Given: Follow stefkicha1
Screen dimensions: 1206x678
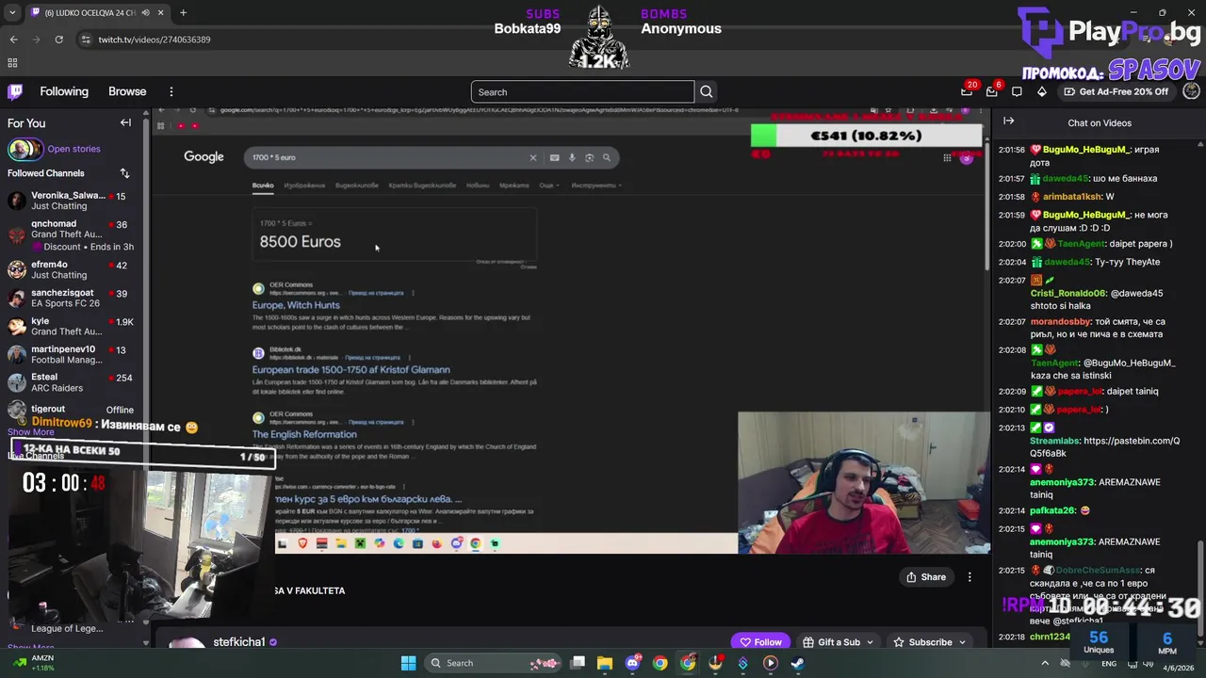Looking at the screenshot, I should pyautogui.click(x=760, y=642).
